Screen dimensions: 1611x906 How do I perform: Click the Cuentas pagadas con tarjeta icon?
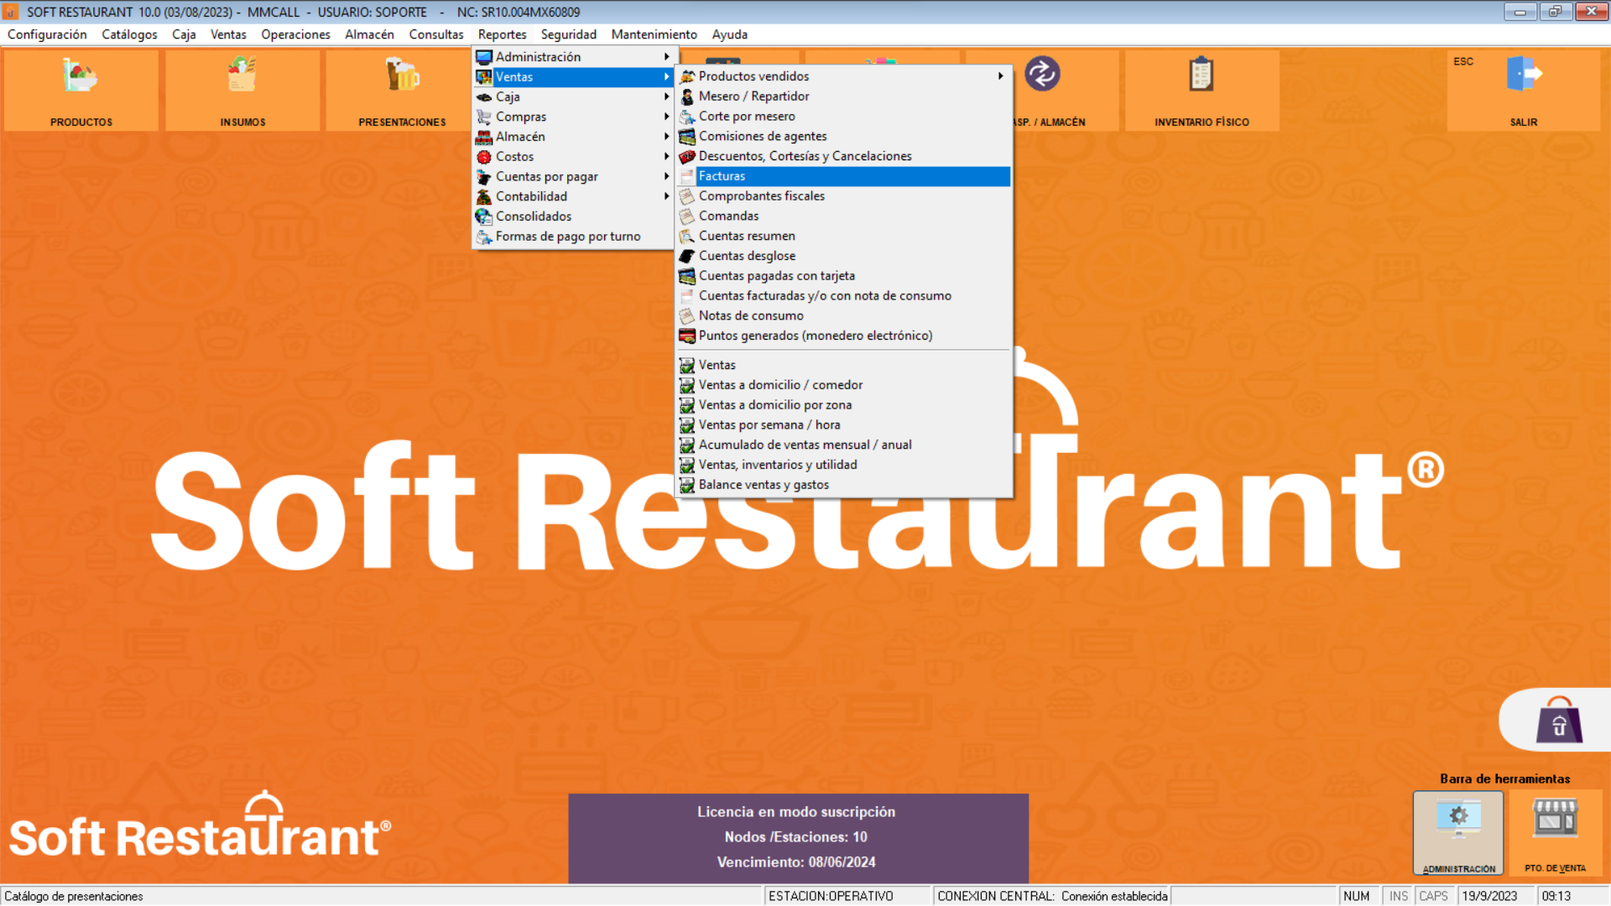point(687,276)
